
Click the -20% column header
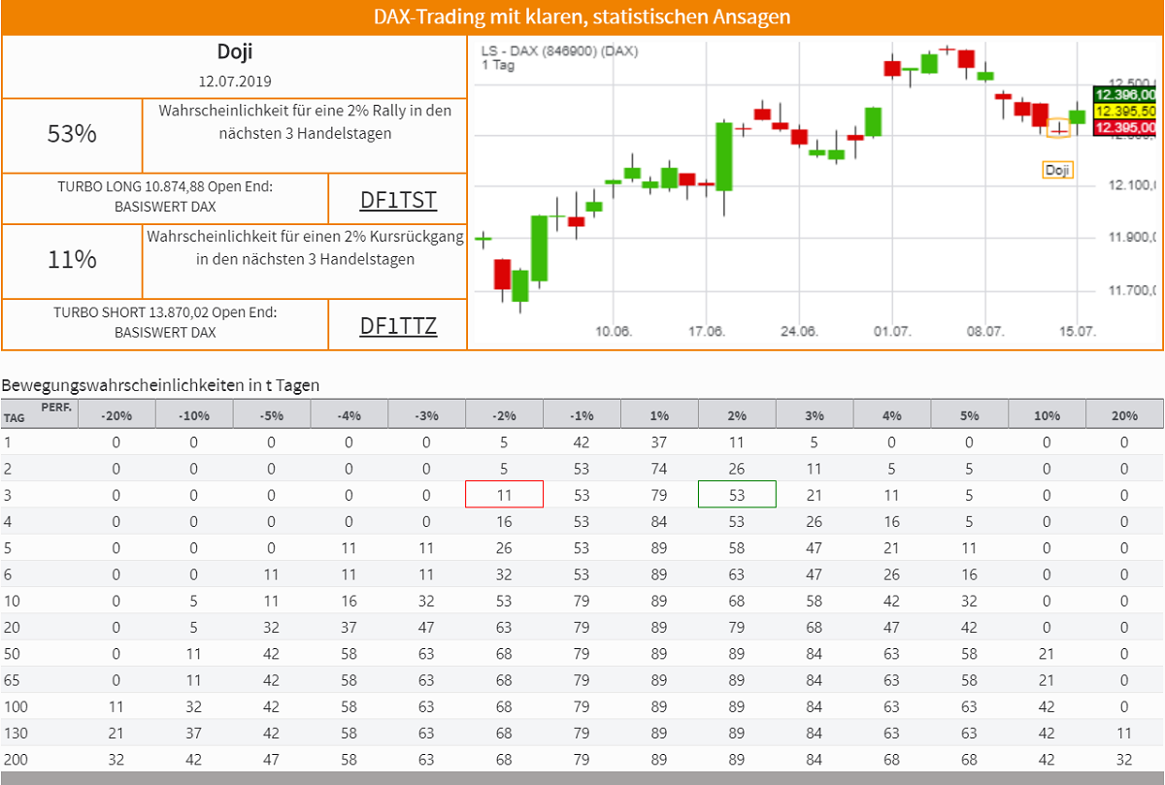point(116,413)
